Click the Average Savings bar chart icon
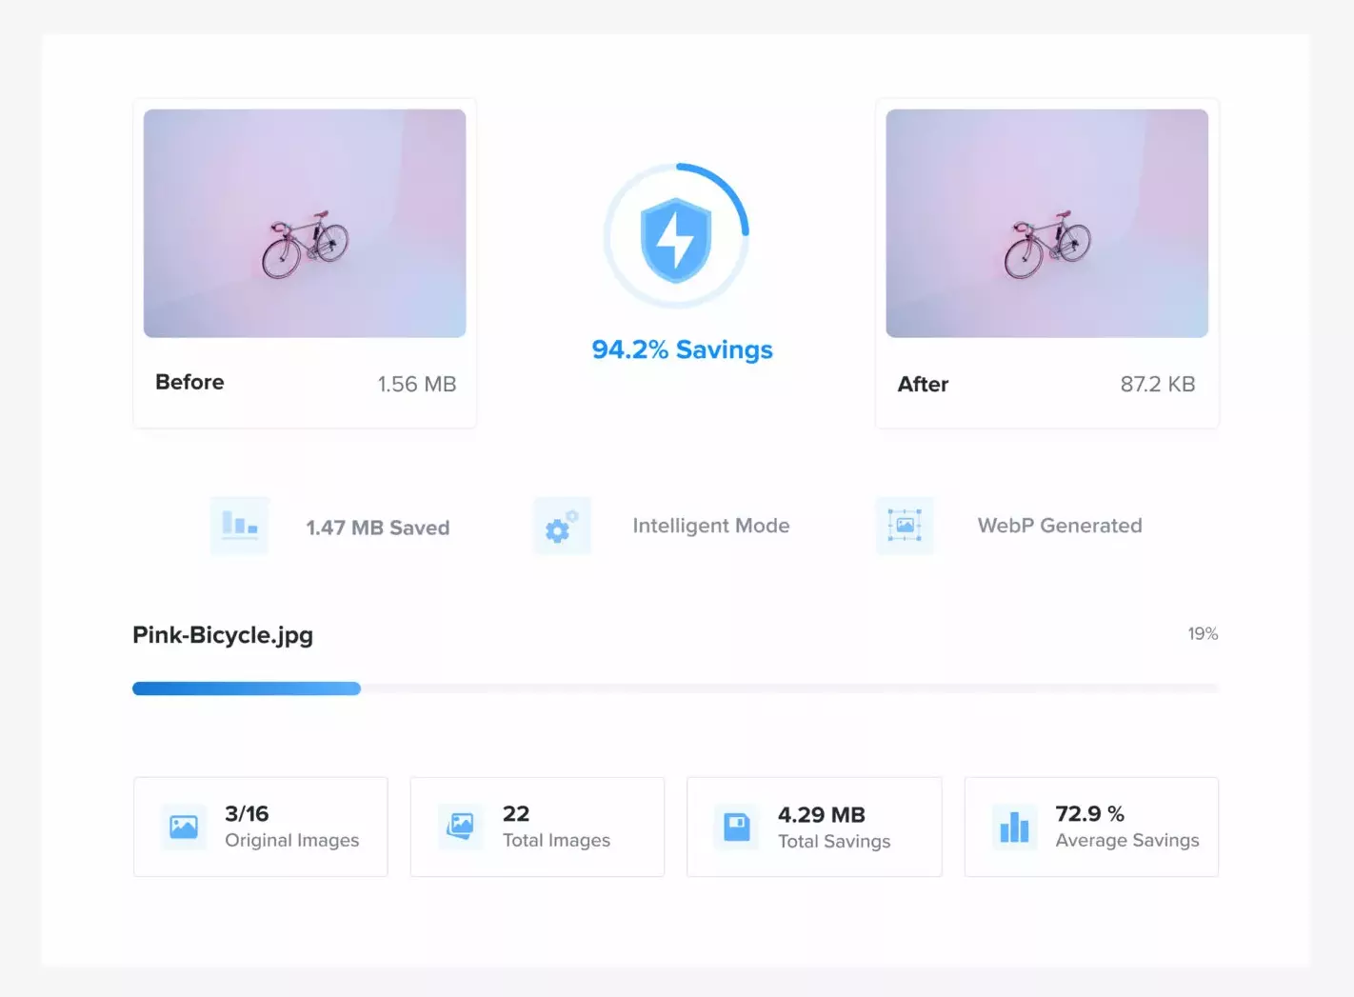 pos(1014,827)
